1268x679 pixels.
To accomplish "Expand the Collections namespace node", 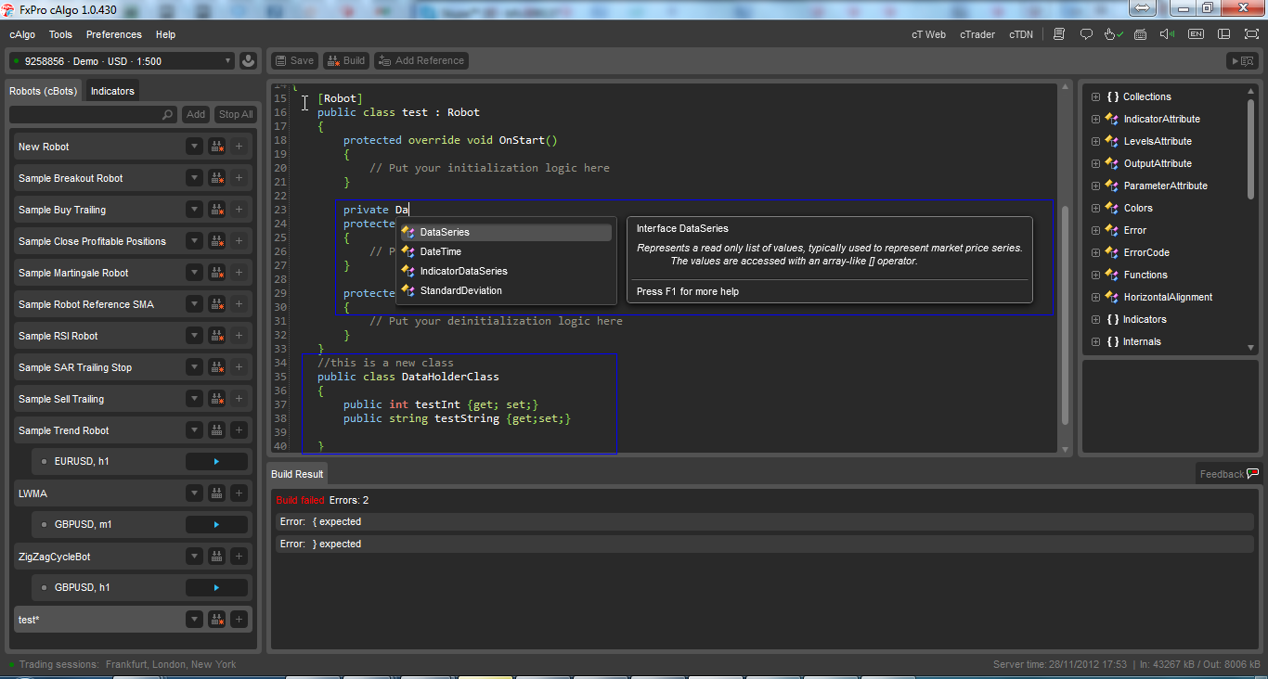I will pos(1095,96).
